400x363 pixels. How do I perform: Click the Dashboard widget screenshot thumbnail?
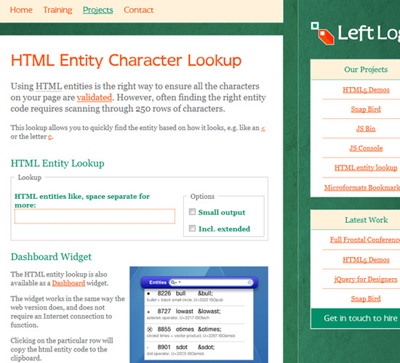199,314
